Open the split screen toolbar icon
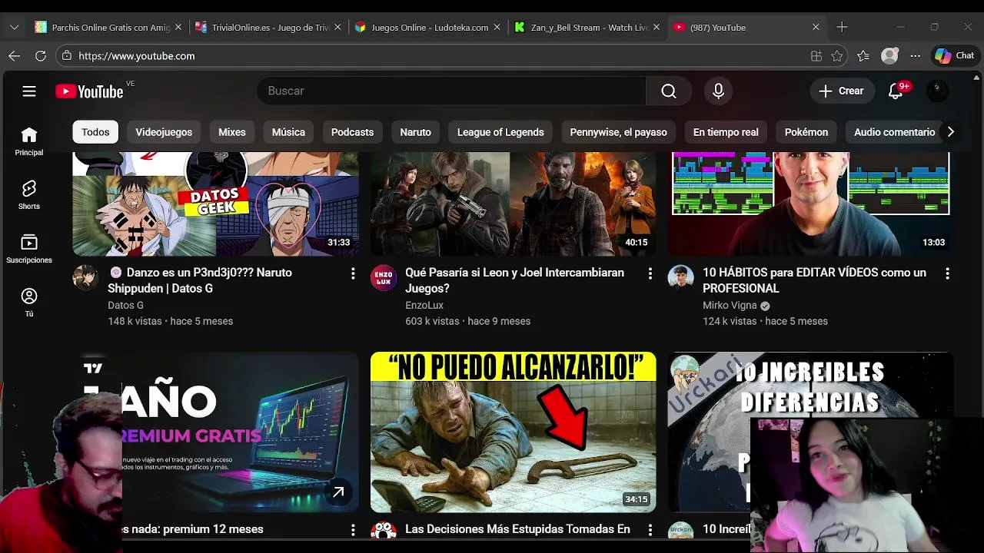 coord(816,56)
